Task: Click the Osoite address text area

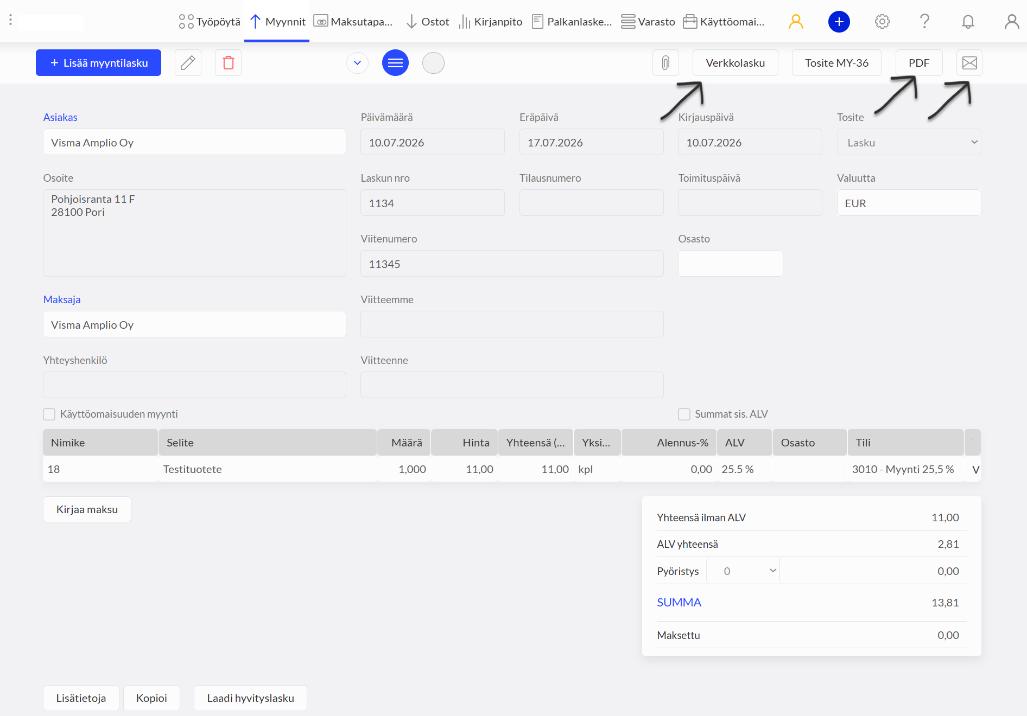Action: point(194,233)
